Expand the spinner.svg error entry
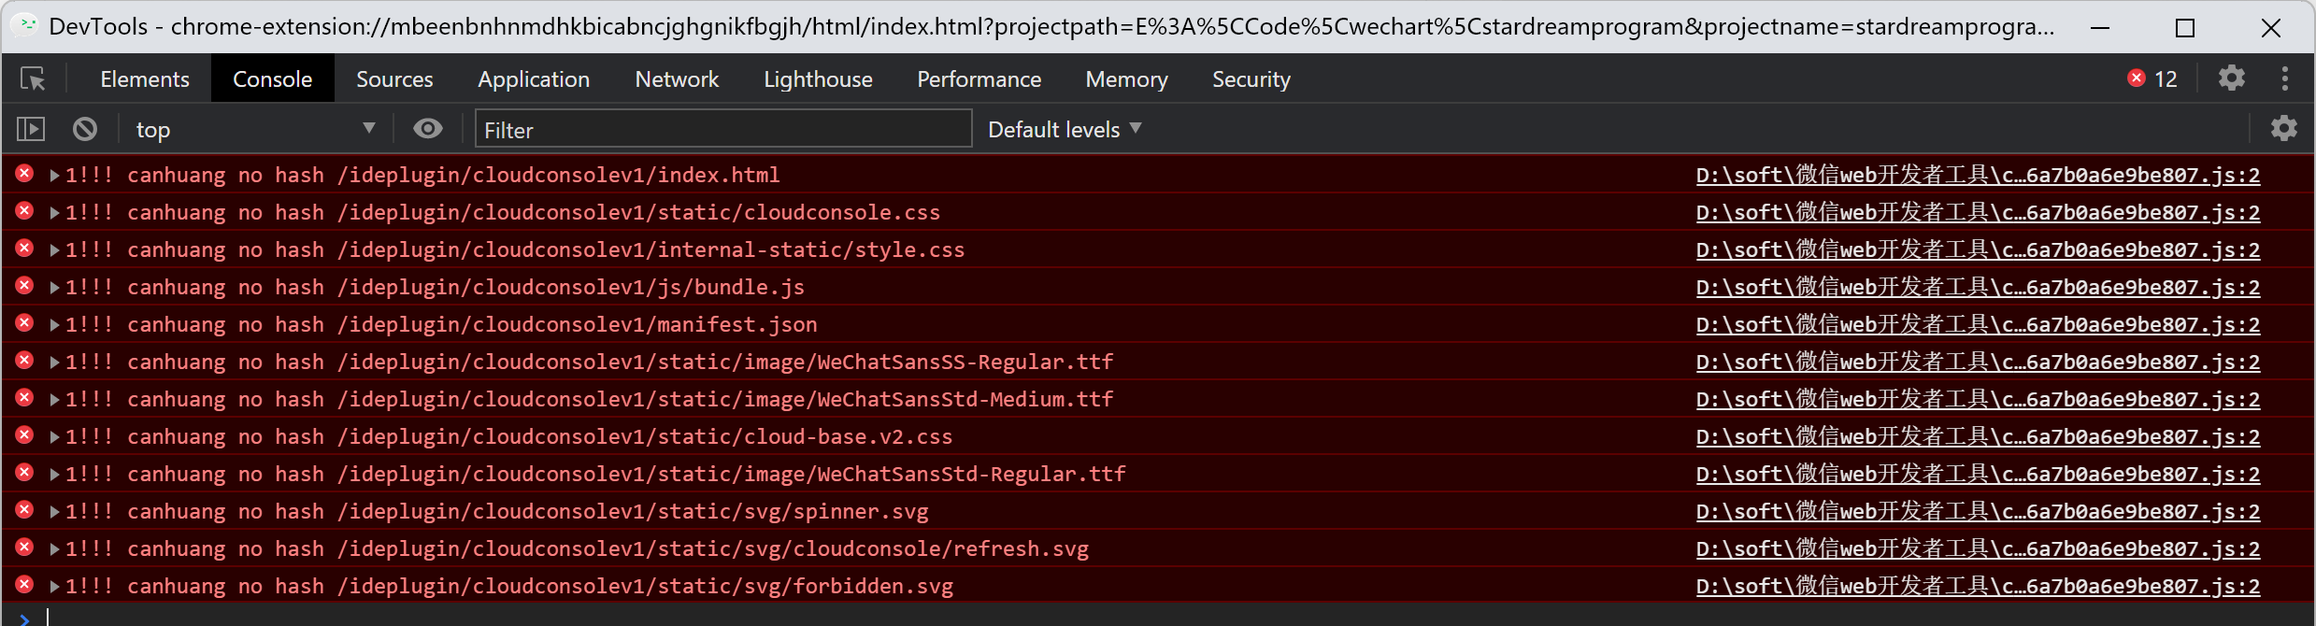Image resolution: width=2316 pixels, height=626 pixels. point(54,512)
